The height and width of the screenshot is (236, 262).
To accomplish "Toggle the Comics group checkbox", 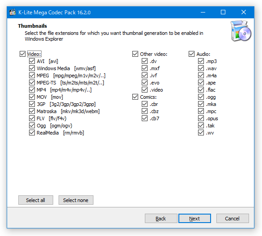I will coord(135,97).
